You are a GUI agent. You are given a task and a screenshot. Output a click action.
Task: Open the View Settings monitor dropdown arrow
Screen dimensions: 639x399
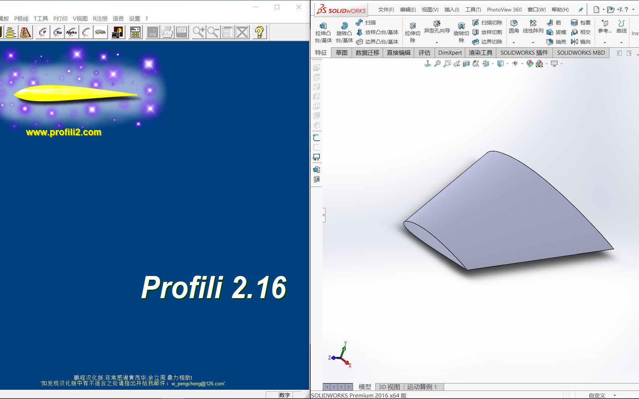(561, 64)
